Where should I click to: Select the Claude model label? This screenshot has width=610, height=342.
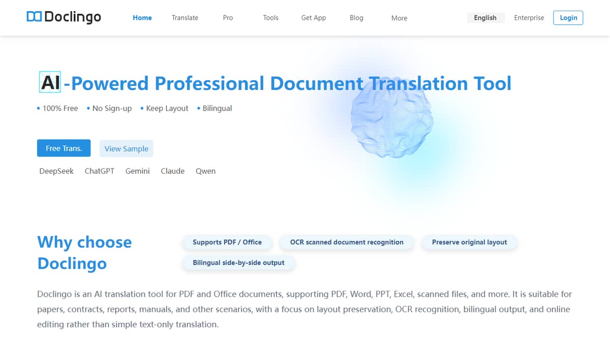click(x=173, y=171)
